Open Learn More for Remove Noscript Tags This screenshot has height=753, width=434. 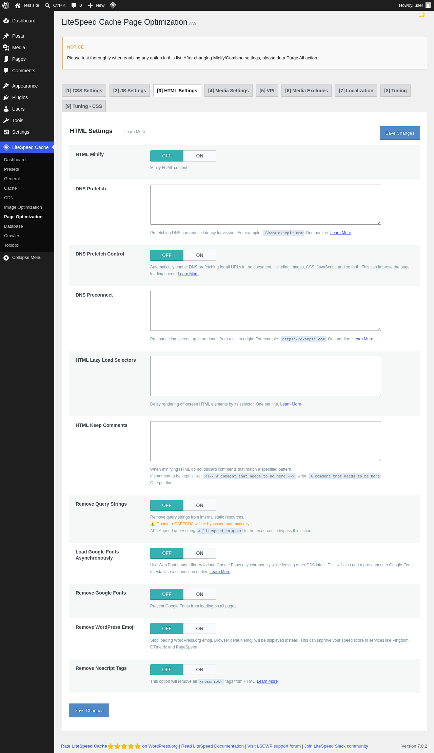[267, 681]
